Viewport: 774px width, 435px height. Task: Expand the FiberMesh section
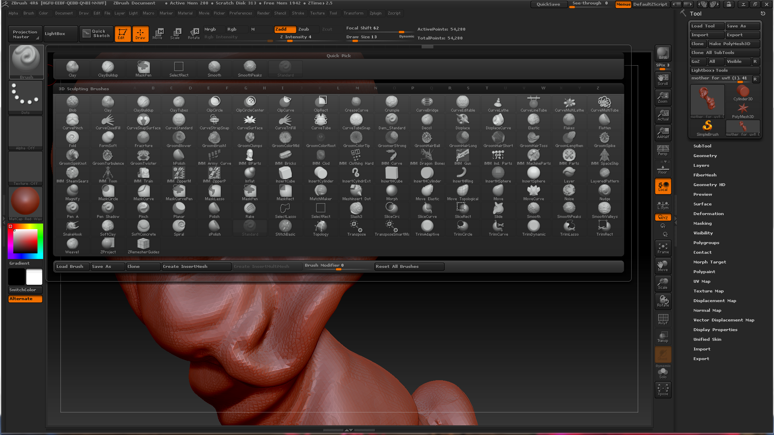point(705,175)
